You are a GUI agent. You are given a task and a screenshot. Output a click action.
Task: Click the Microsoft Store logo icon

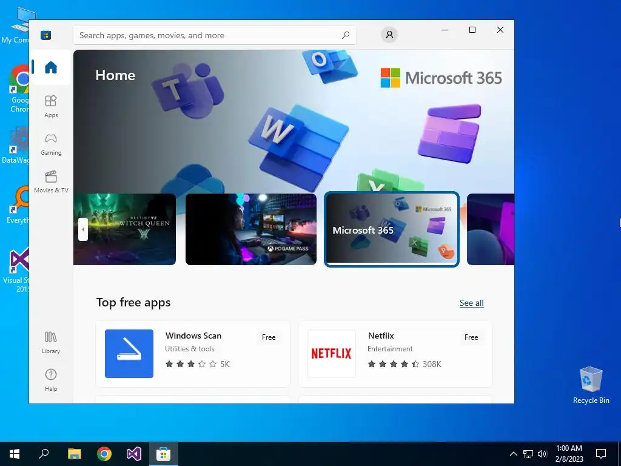tap(45, 35)
